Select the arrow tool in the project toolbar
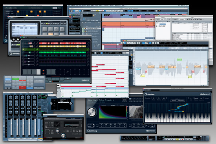The image size is (216, 144). [106, 11]
